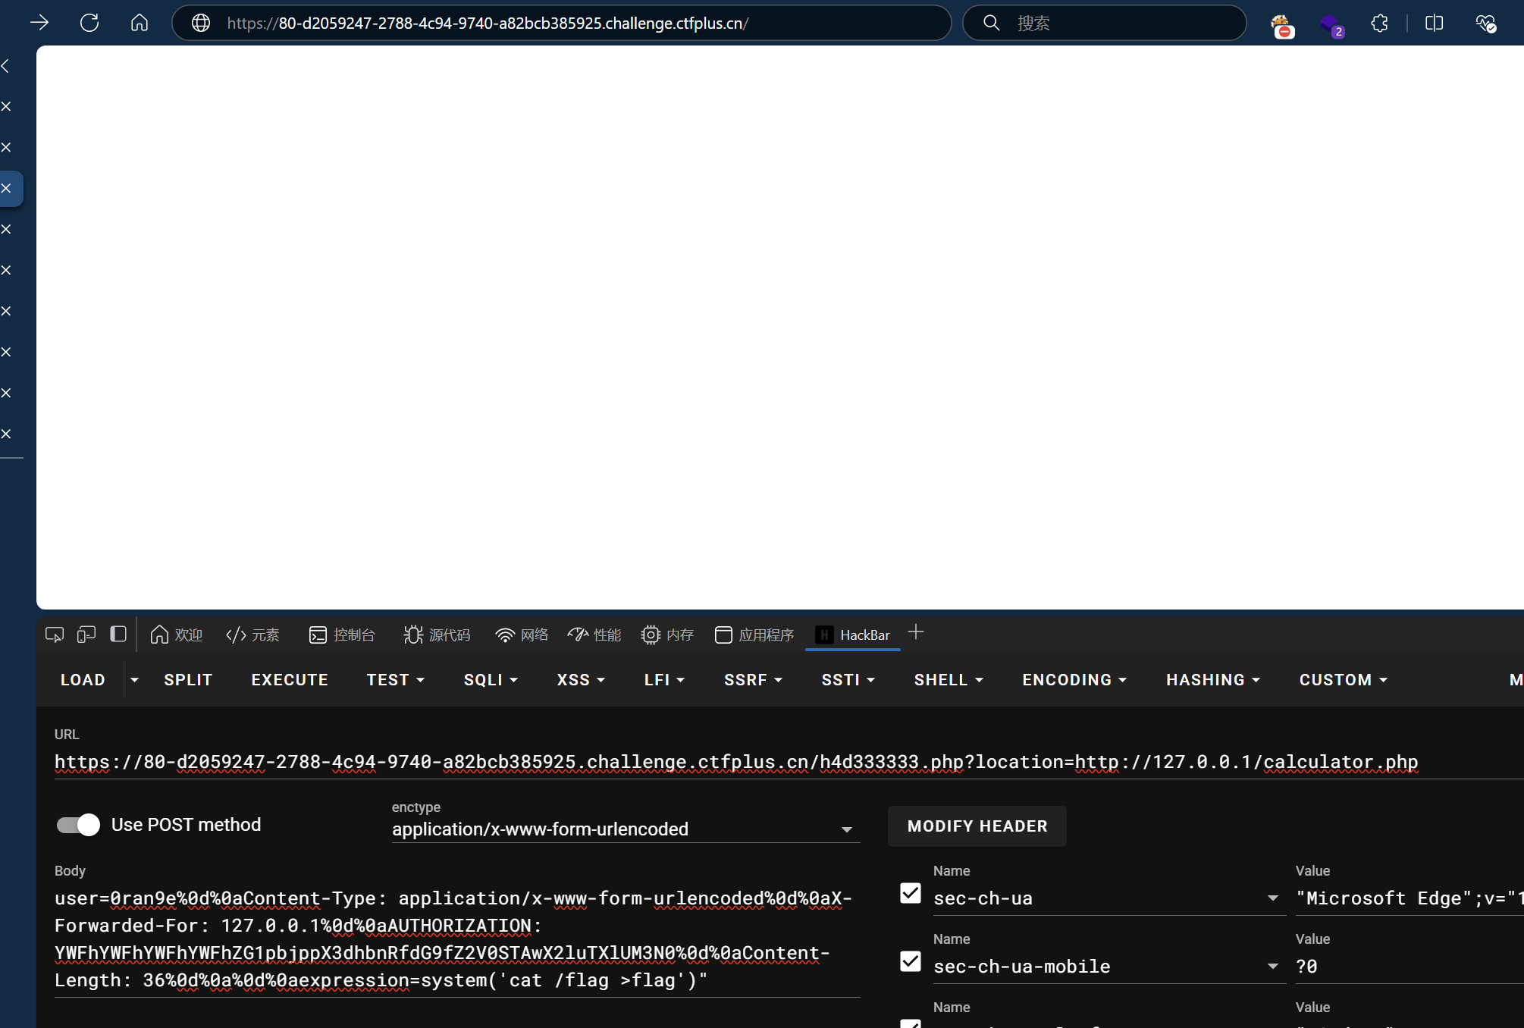Uncheck the sec-ch-ua-mobile header checkbox
The image size is (1524, 1028).
point(911,961)
